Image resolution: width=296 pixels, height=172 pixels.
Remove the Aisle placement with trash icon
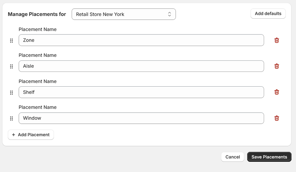[277, 66]
